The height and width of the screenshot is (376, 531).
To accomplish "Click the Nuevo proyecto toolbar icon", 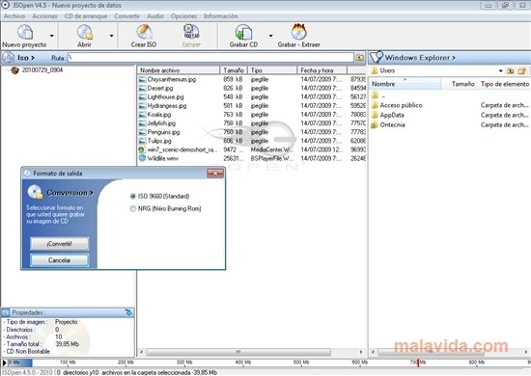I will coord(25,32).
